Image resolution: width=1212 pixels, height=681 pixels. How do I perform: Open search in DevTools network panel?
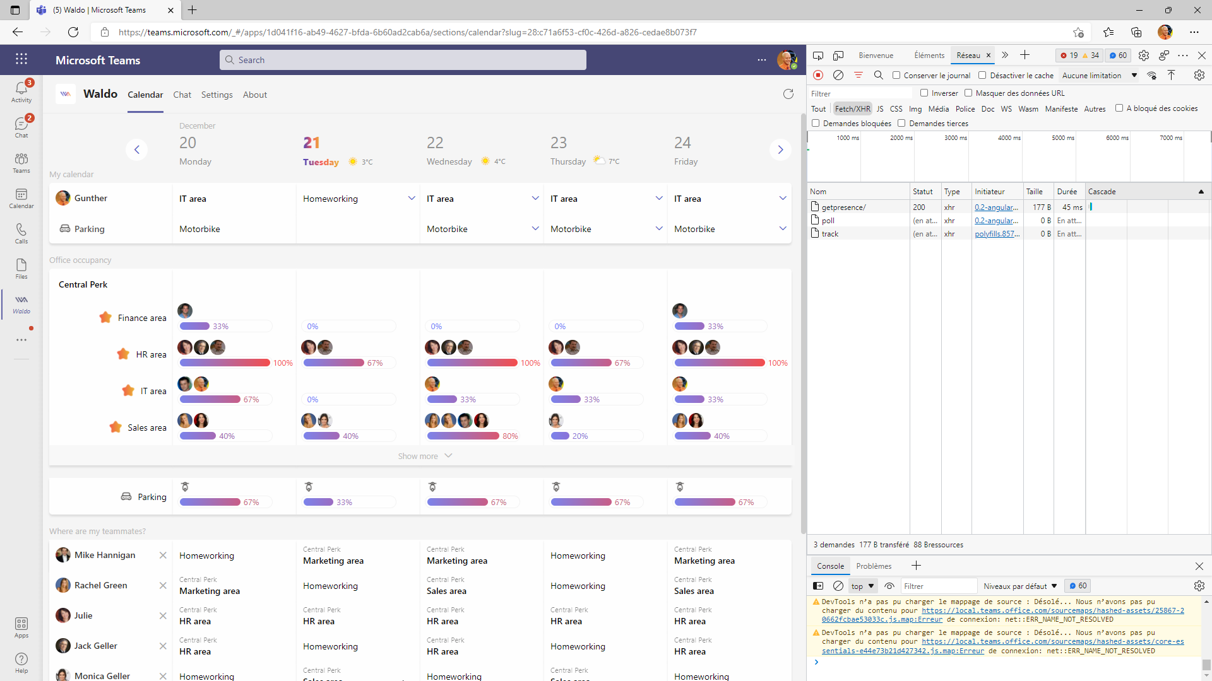tap(878, 75)
